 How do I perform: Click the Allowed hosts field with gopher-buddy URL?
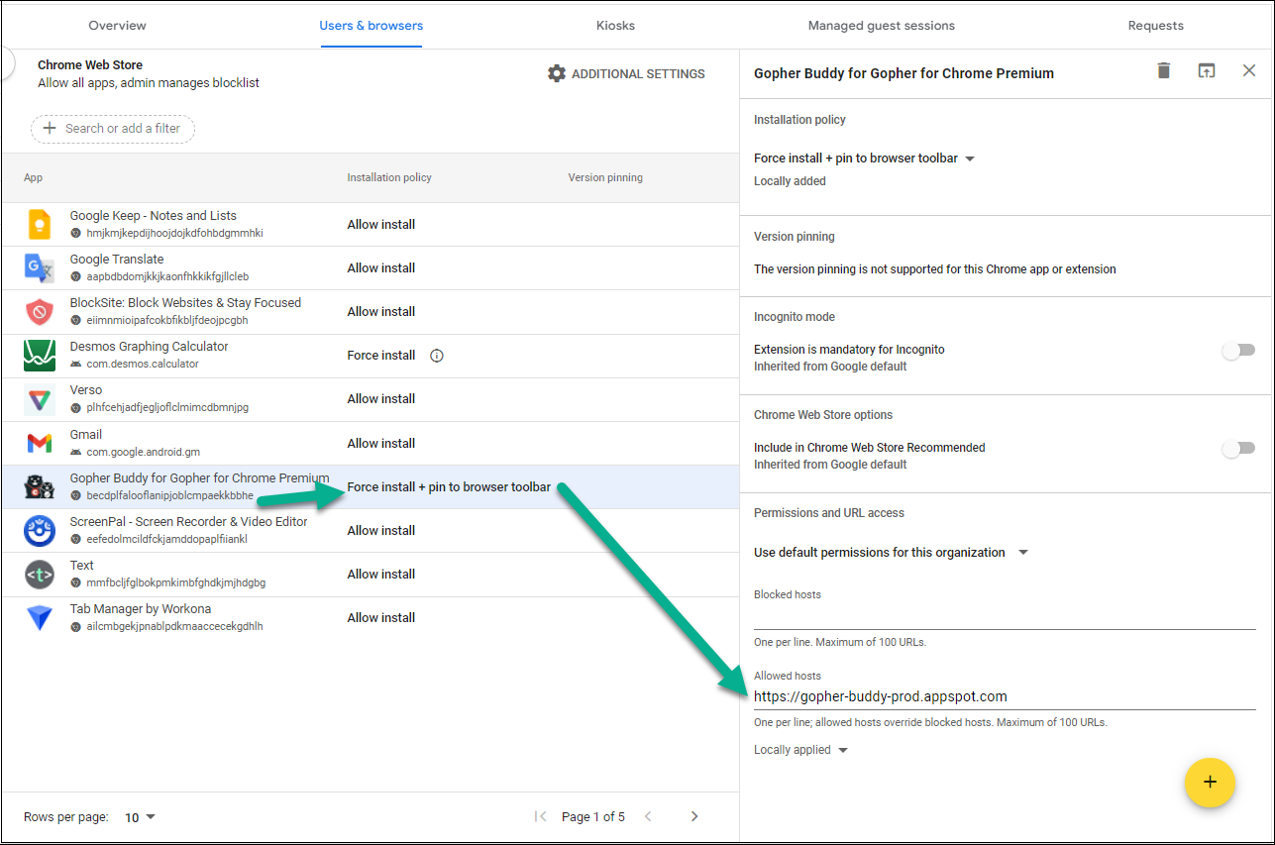tap(1005, 696)
